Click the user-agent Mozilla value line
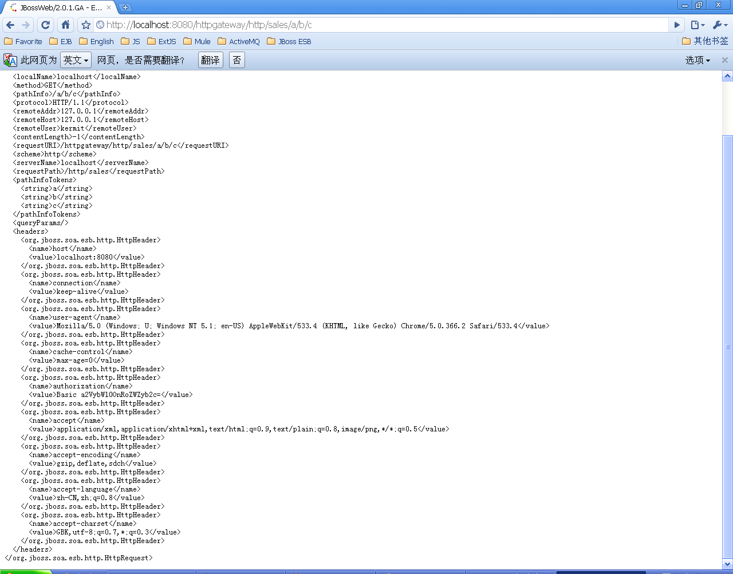The height and width of the screenshot is (574, 733). click(289, 326)
